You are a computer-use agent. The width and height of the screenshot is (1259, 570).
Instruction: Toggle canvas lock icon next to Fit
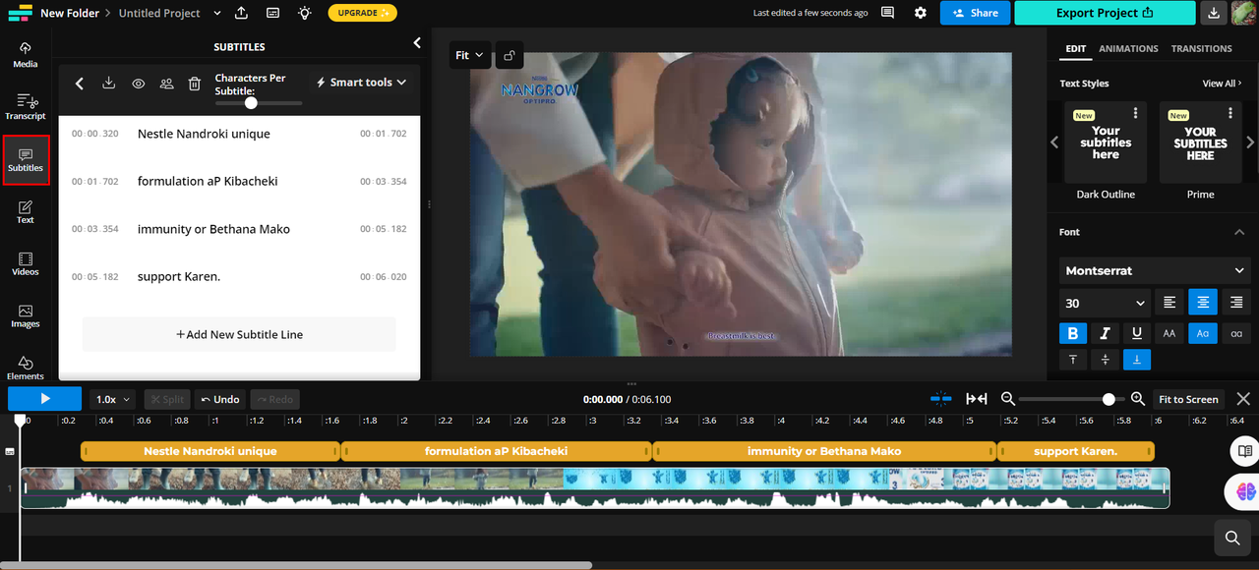(510, 55)
